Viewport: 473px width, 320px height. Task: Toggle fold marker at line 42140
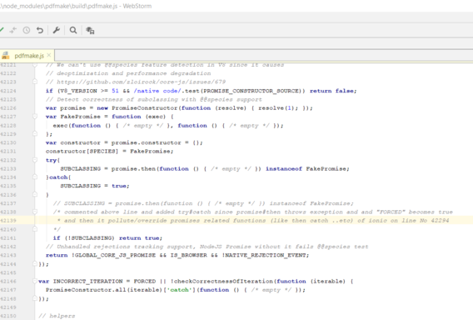click(35, 229)
